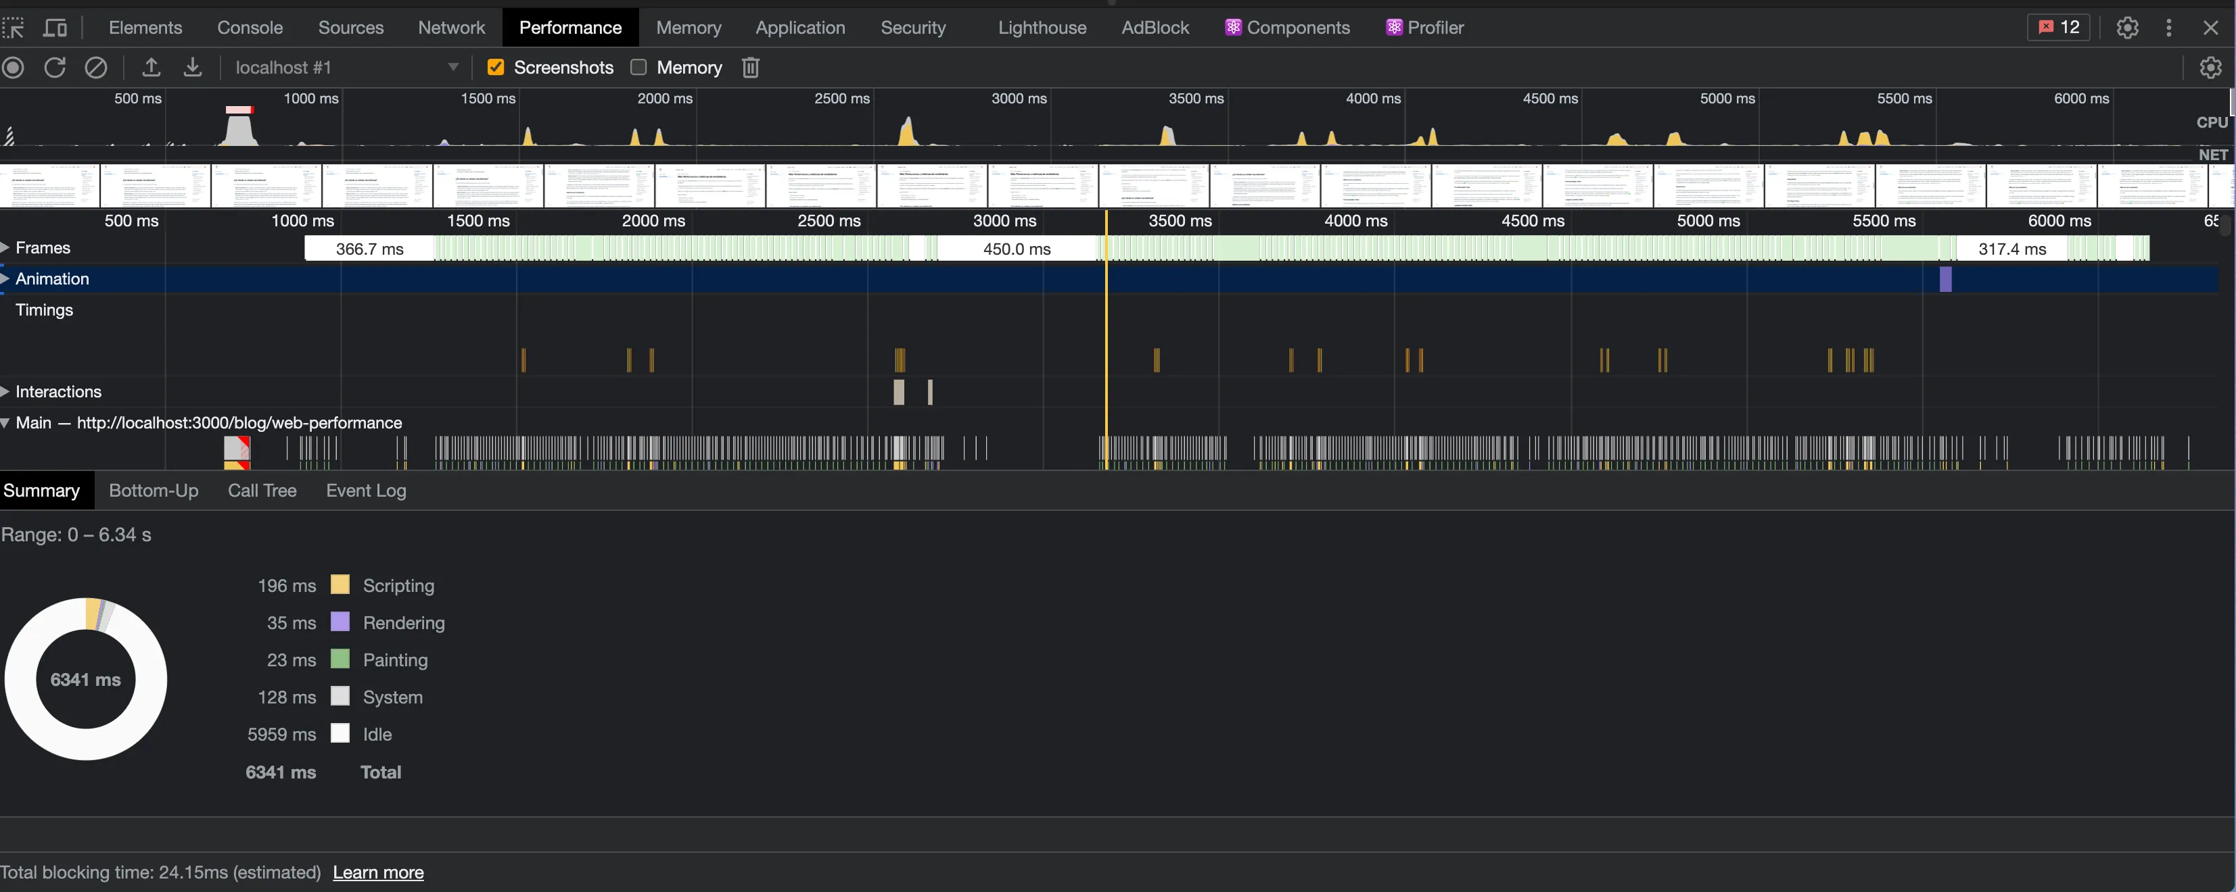
Task: Enable or disable the Screenshots checkbox
Action: click(x=496, y=68)
